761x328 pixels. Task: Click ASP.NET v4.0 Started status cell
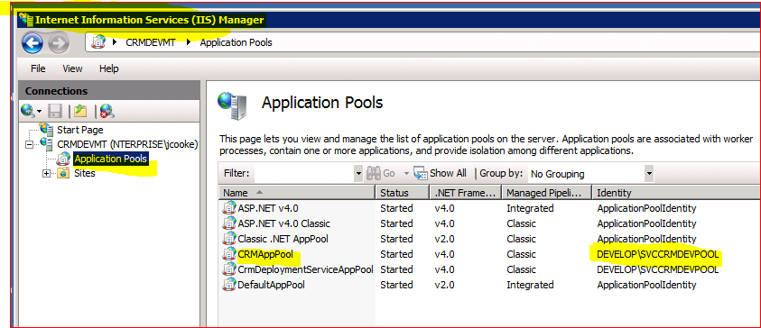pyautogui.click(x=396, y=208)
